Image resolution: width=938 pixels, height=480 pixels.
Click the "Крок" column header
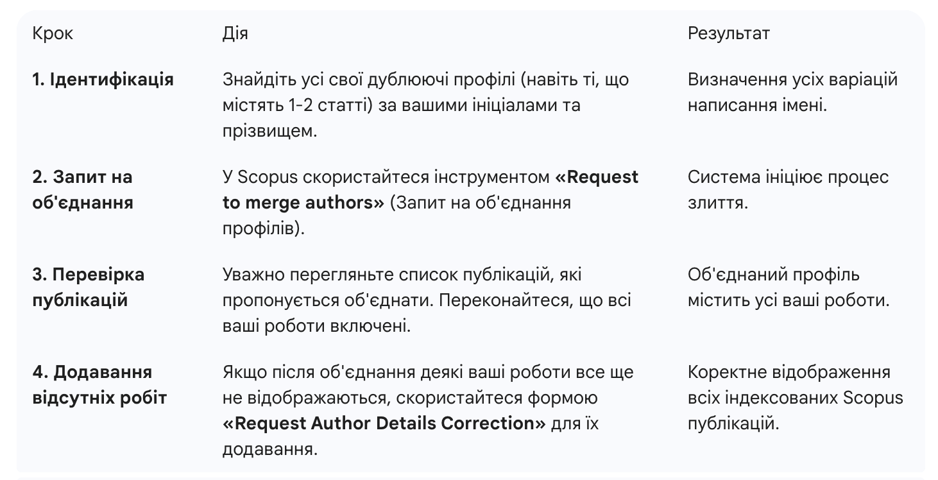[x=53, y=33]
